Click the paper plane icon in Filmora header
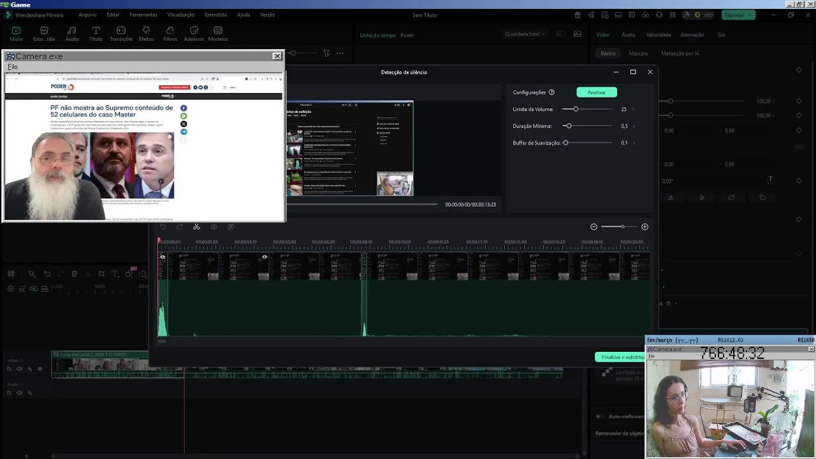Image resolution: width=816 pixels, height=459 pixels. click(591, 15)
